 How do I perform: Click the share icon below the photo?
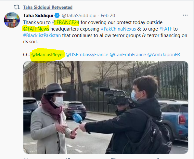(158, 158)
